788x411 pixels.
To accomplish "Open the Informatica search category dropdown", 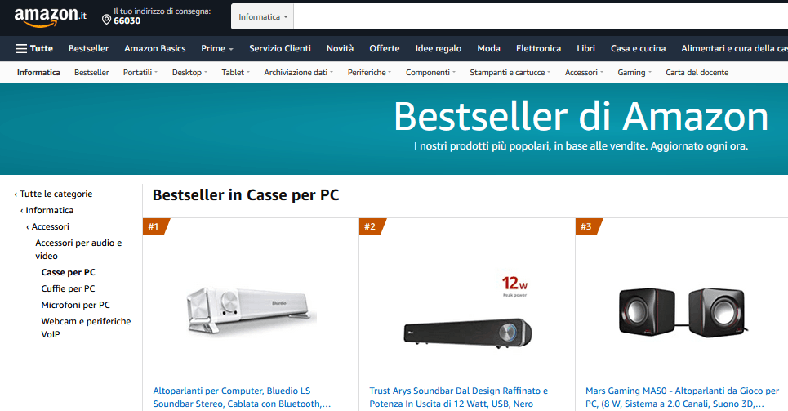I will [262, 16].
